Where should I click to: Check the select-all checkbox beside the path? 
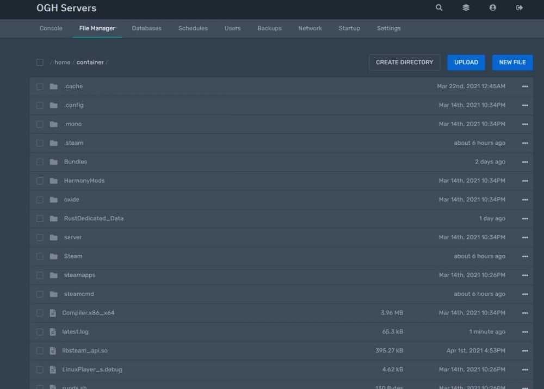click(x=40, y=63)
